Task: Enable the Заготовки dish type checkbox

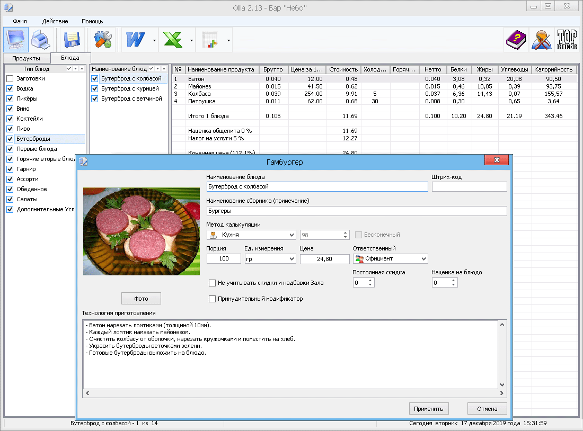Action: [x=10, y=78]
